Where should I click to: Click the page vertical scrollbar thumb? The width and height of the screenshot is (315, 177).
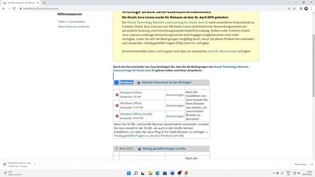pyautogui.click(x=314, y=65)
